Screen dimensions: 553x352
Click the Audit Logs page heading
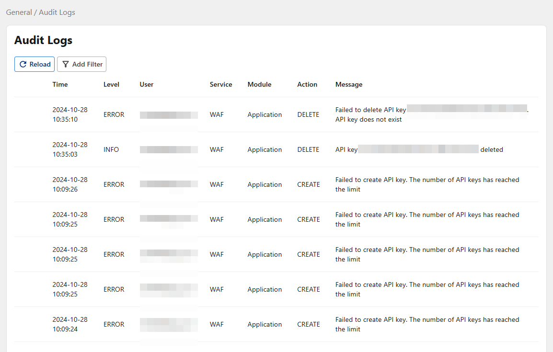[x=43, y=40]
